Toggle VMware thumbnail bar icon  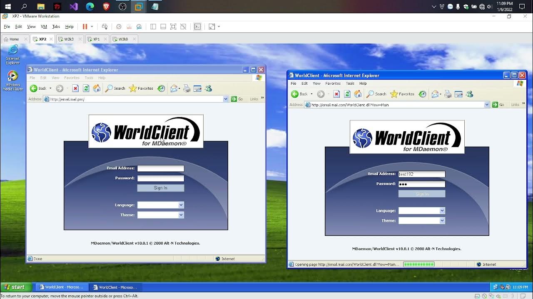(x=163, y=27)
